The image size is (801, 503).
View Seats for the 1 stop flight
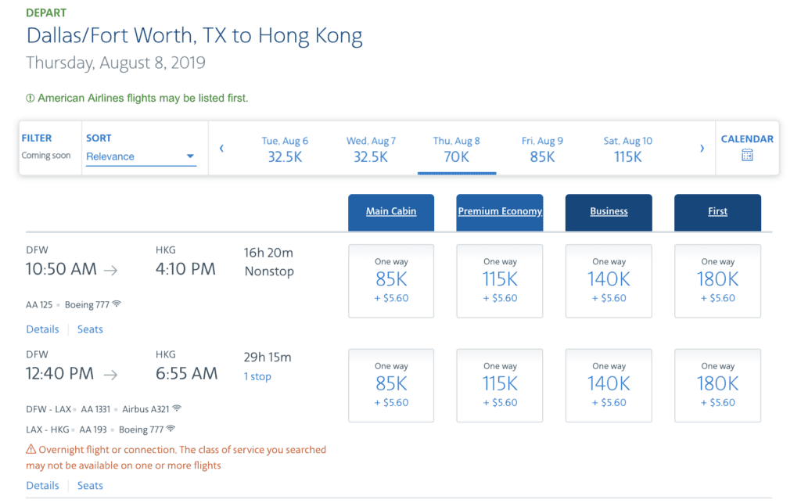tap(89, 485)
